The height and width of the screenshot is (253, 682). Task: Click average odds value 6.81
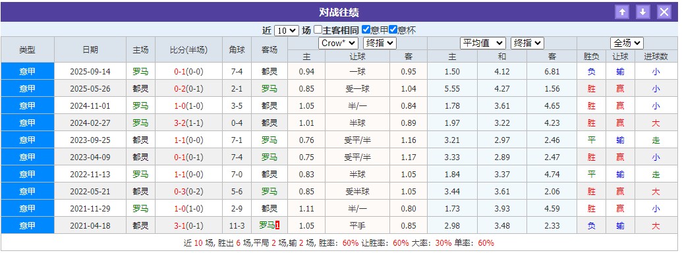[552, 72]
